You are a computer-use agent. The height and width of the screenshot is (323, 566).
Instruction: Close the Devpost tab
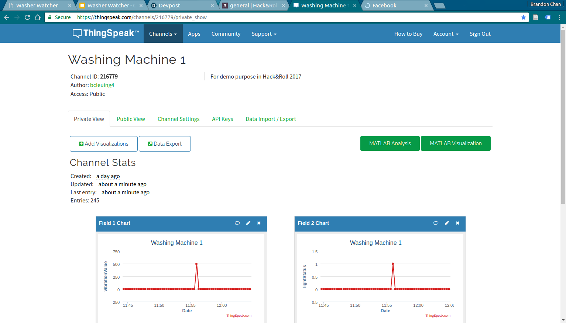[212, 6]
